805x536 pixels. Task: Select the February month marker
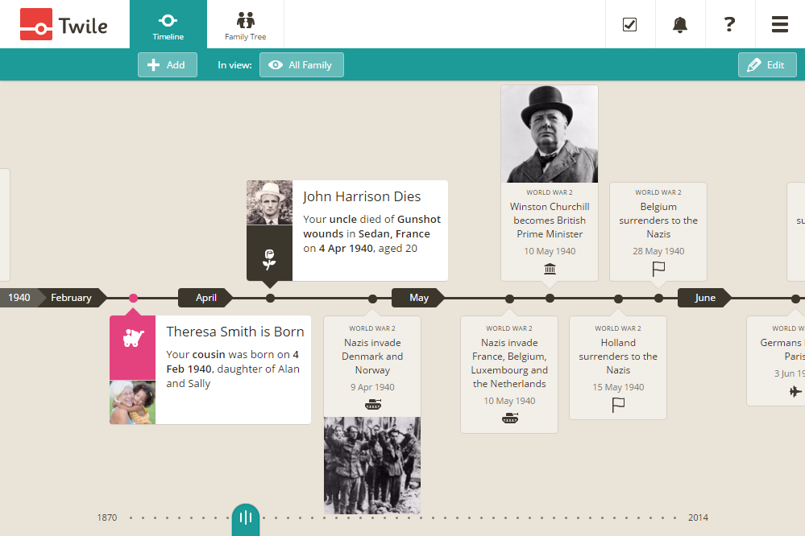pyautogui.click(x=71, y=298)
